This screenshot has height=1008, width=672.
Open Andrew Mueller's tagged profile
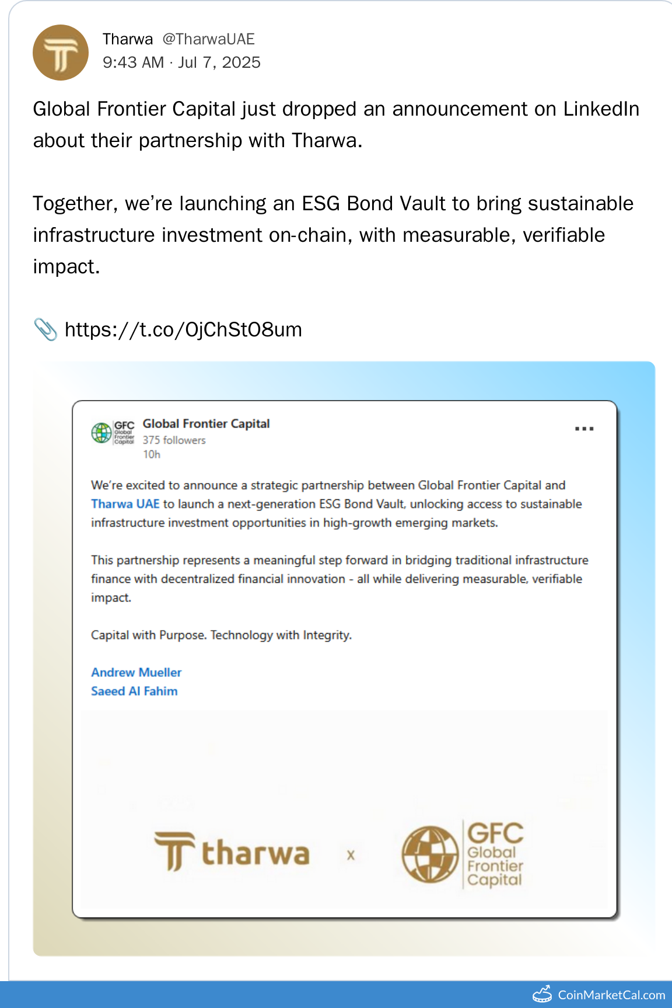[x=136, y=672]
